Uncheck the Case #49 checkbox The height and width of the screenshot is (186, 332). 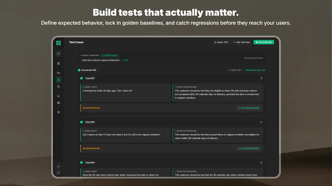pyautogui.click(x=81, y=122)
